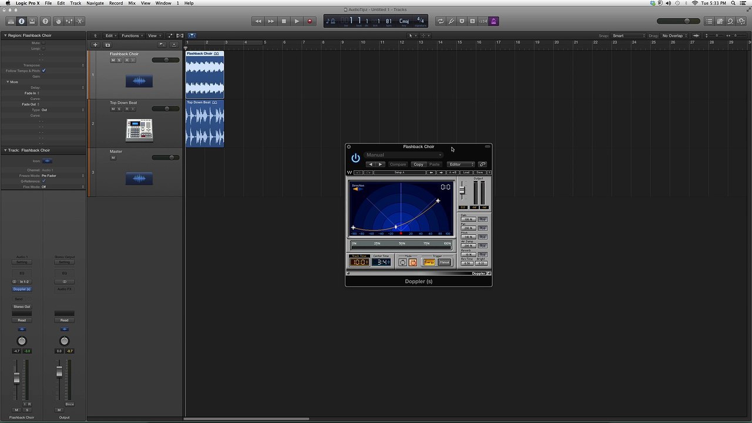Open the tracks area Functions menu
The height and width of the screenshot is (423, 752).
point(132,36)
